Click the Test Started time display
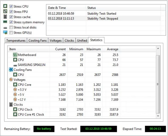This screenshot has height=136, width=168. pos(99,129)
